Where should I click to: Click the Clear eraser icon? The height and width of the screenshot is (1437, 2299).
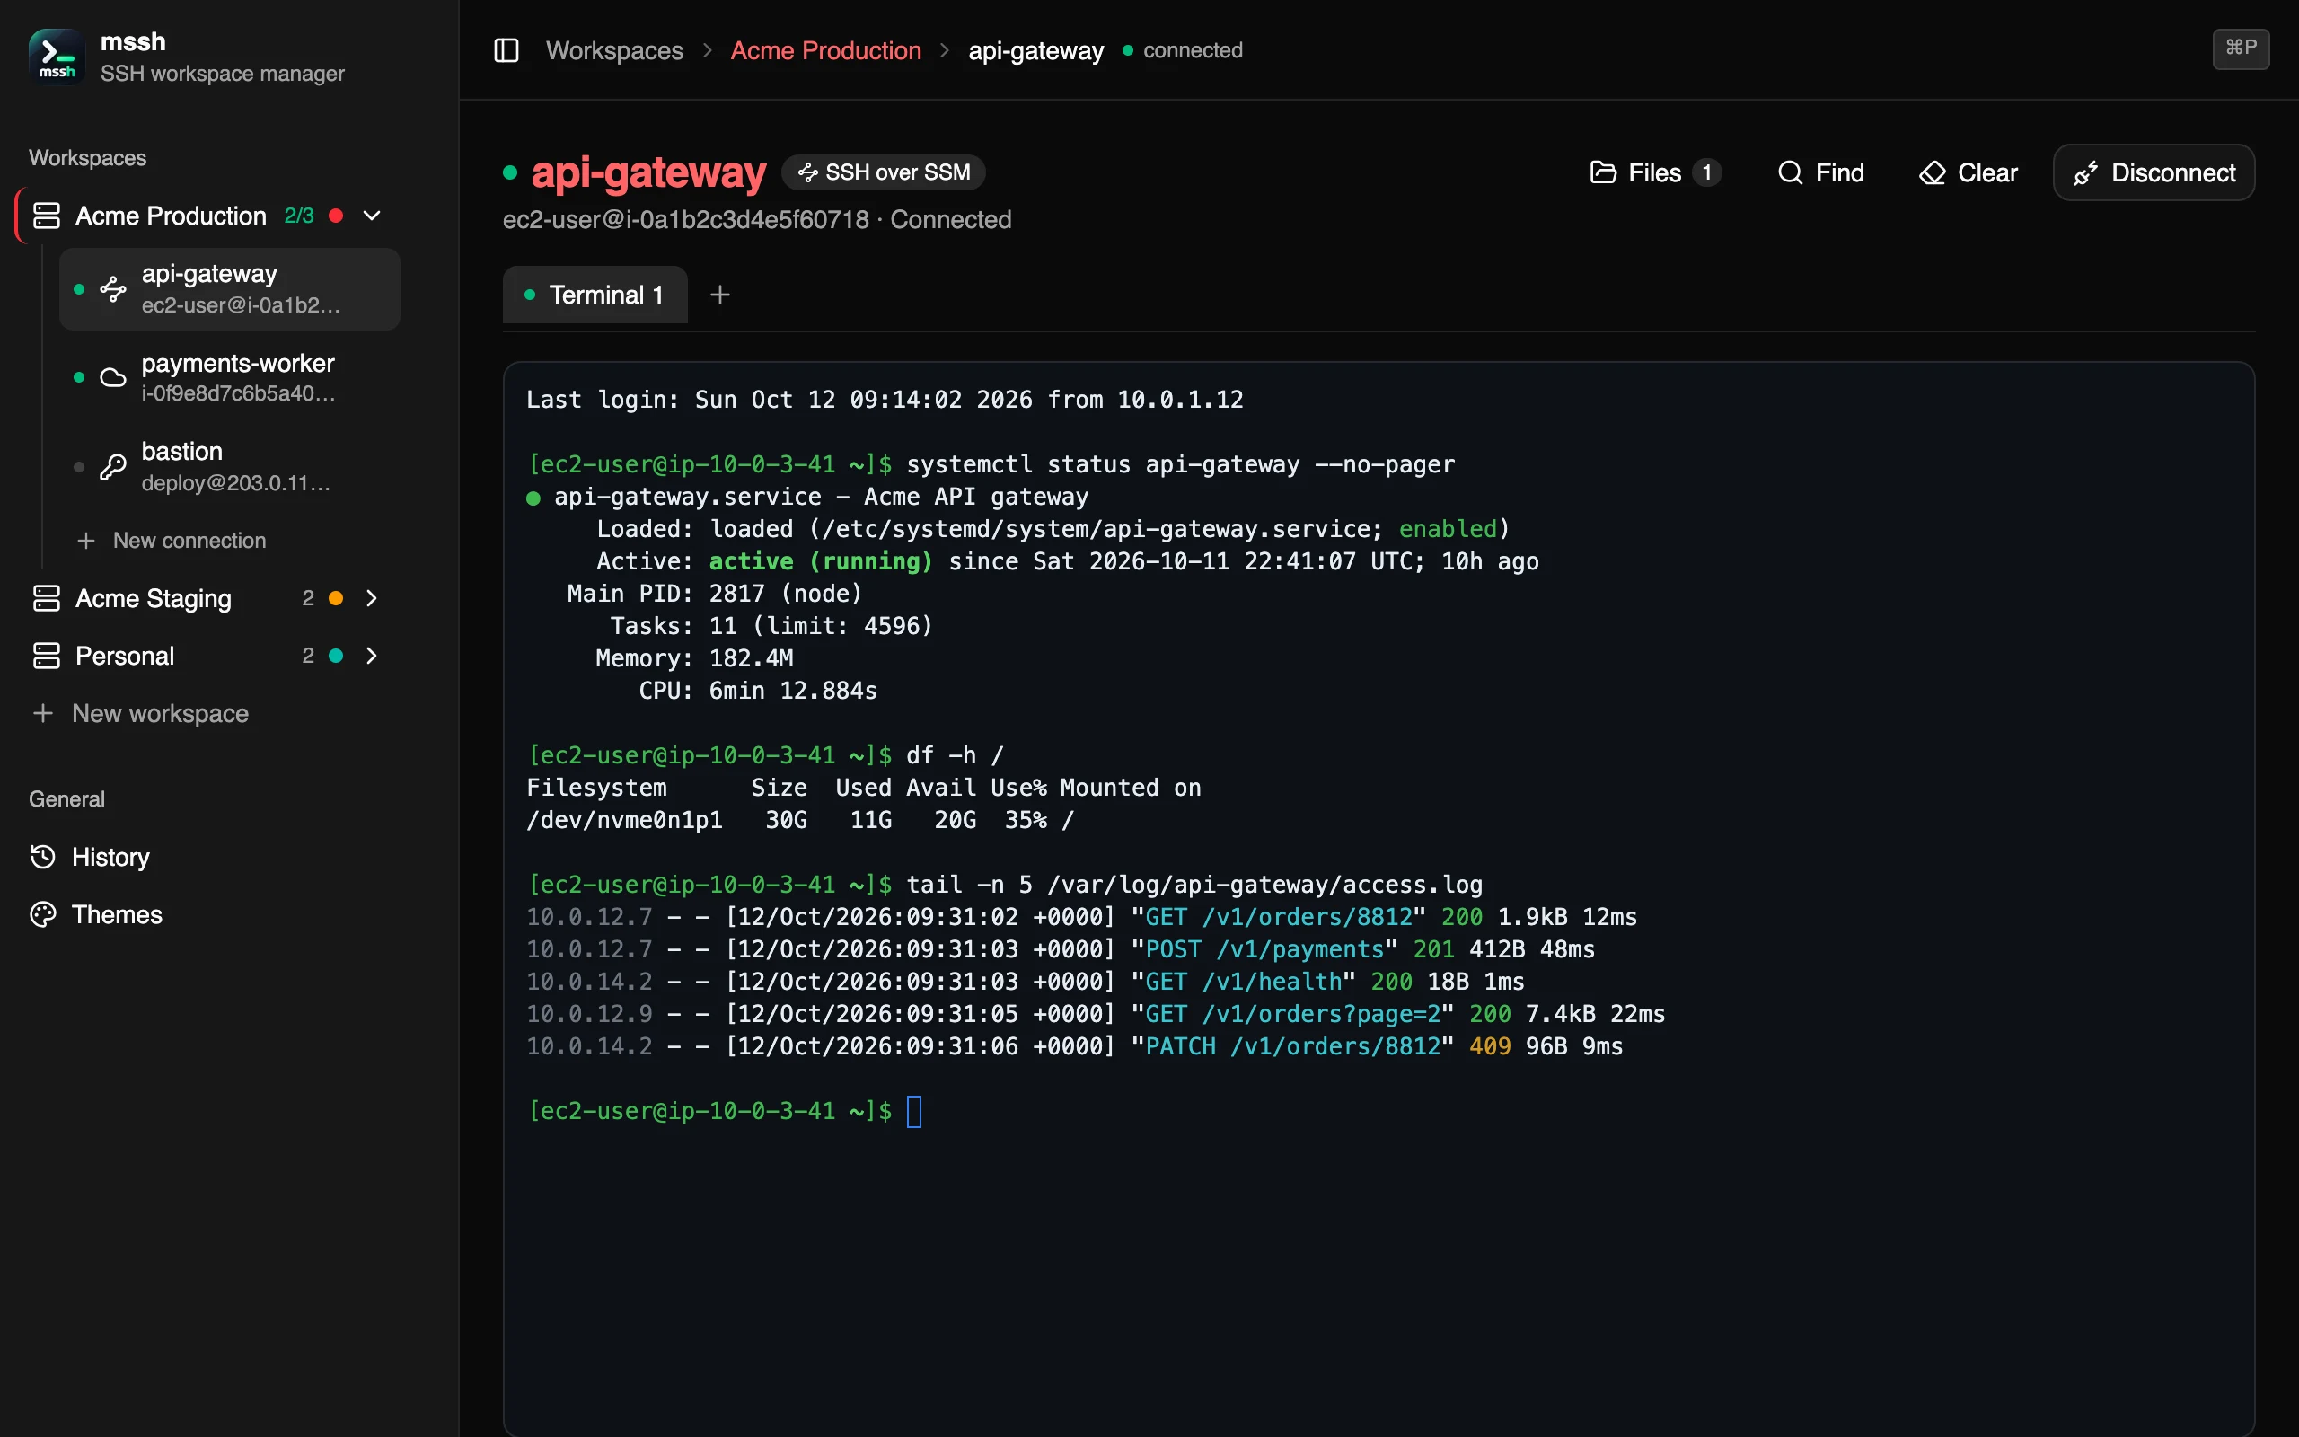[1933, 172]
